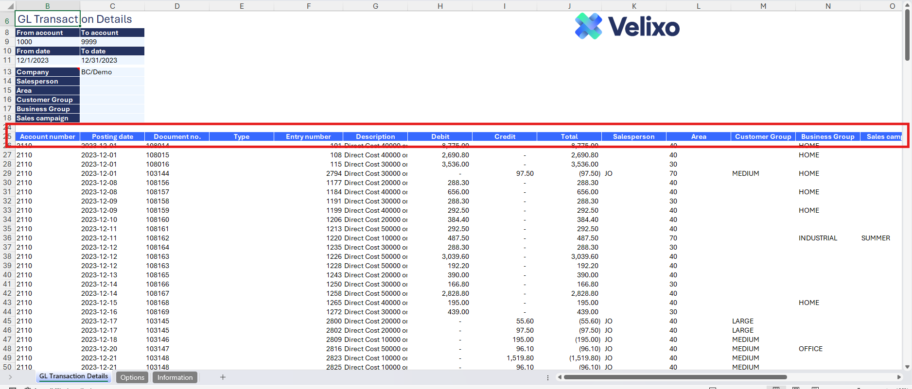Click vertical scrollbar down arrow
Viewport: 912px width, 389px height.
907,367
